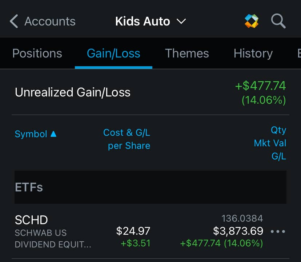Open SCHD three-dot options menu
The image size is (301, 262).
point(278,231)
